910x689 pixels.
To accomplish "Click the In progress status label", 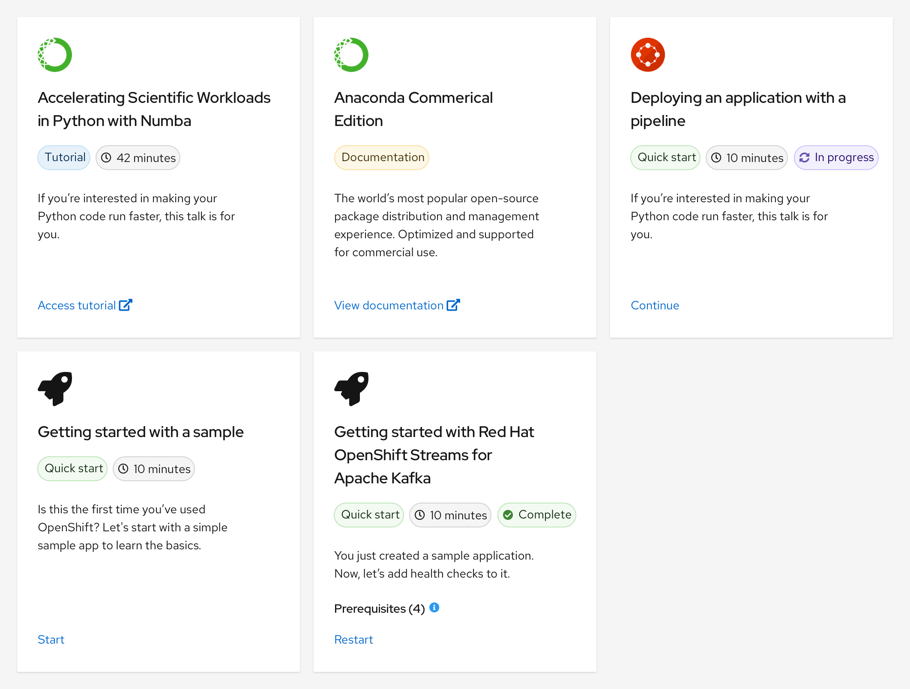I will click(836, 158).
